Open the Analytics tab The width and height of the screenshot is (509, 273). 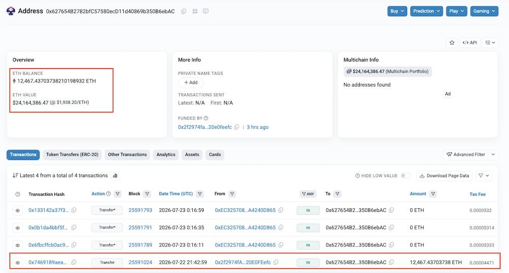coord(166,155)
